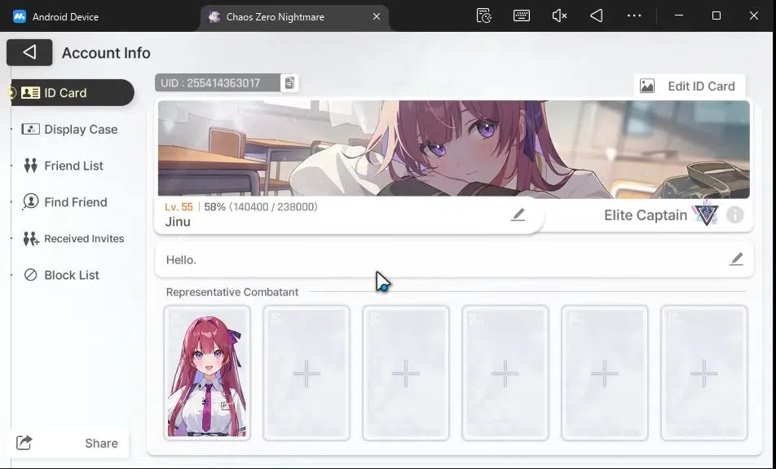Click the Share button

tap(68, 443)
